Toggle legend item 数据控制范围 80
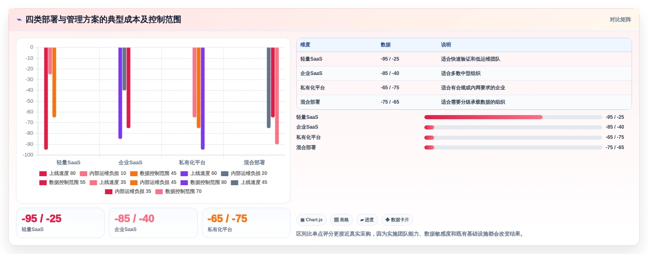 pyautogui.click(x=204, y=182)
